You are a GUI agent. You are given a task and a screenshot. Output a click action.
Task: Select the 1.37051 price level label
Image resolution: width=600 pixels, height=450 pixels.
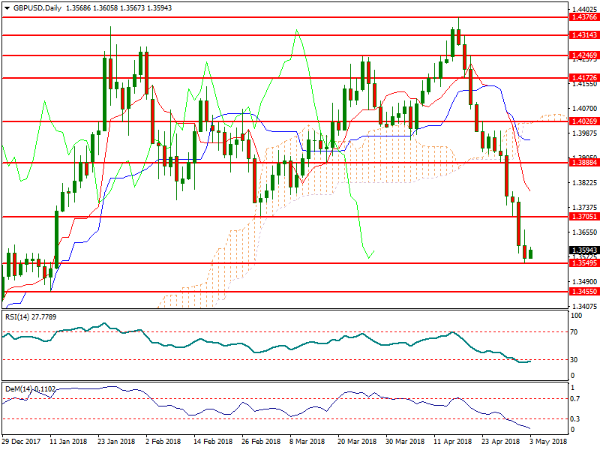pyautogui.click(x=583, y=217)
